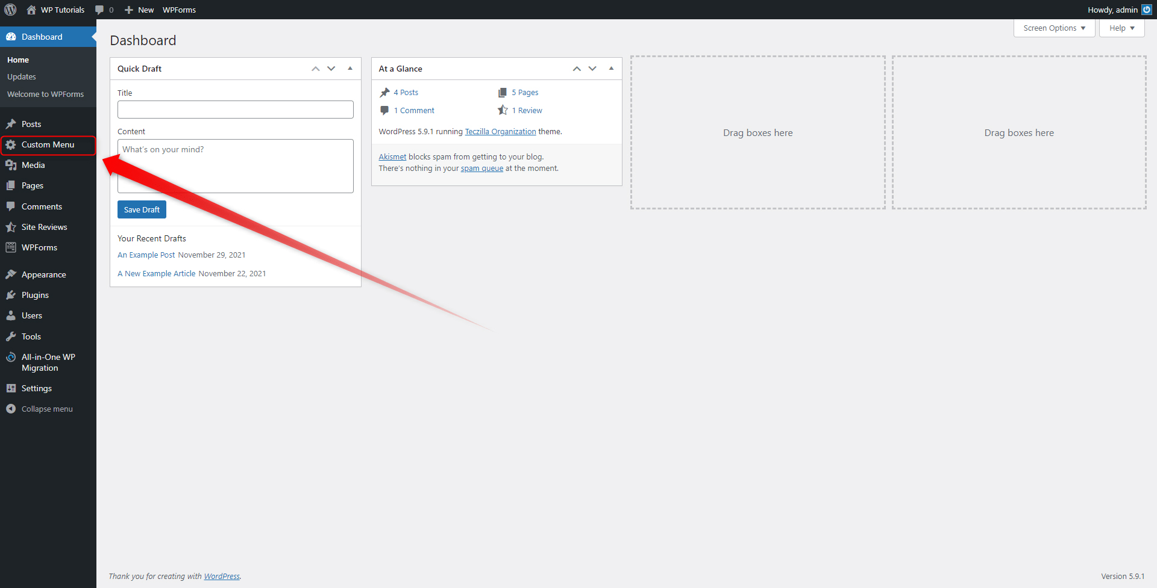
Task: Click the Version 5.9.1 footer text
Action: (1123, 577)
